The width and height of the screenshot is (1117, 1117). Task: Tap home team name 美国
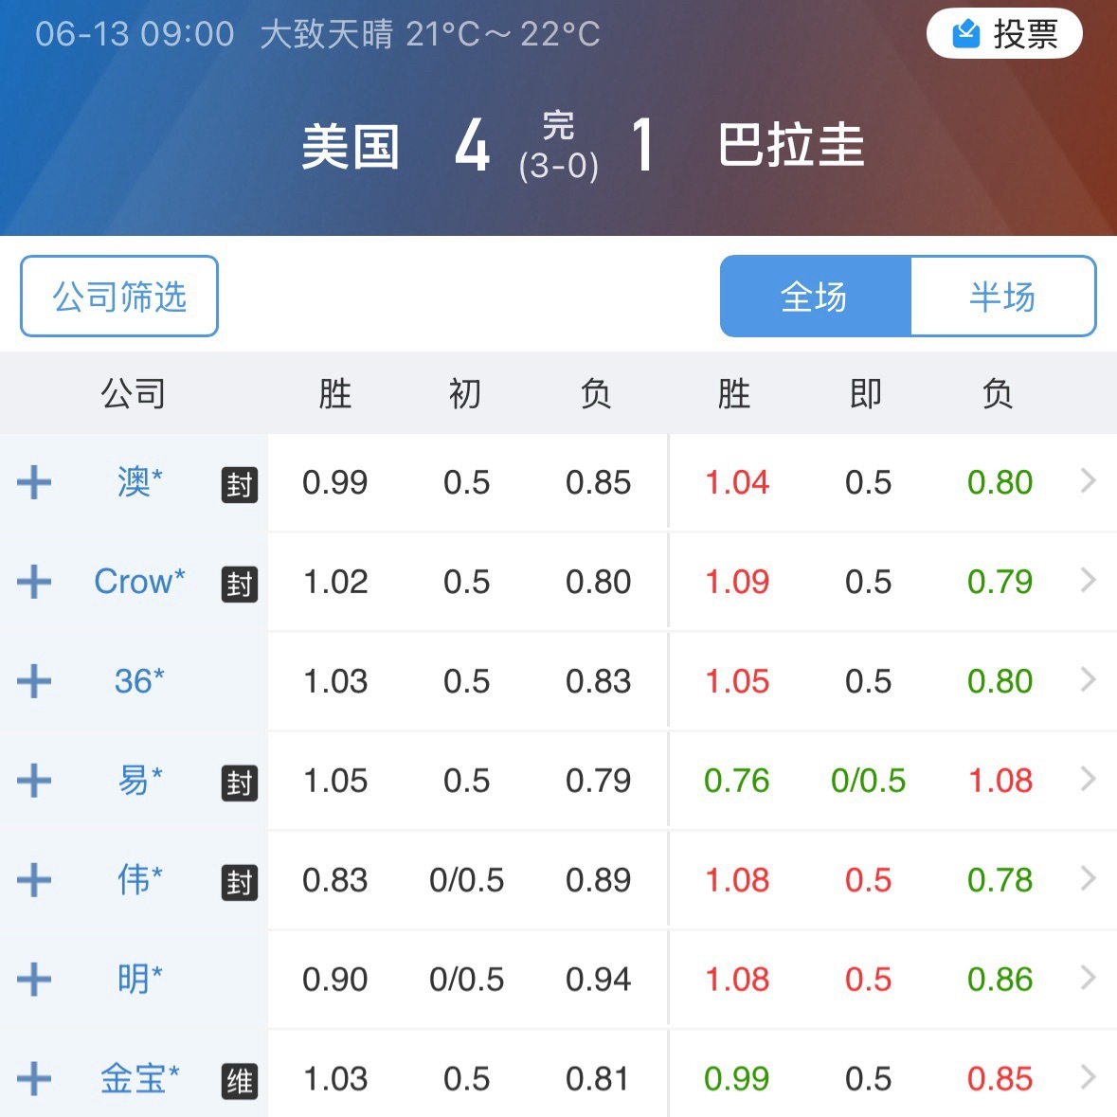click(x=350, y=146)
